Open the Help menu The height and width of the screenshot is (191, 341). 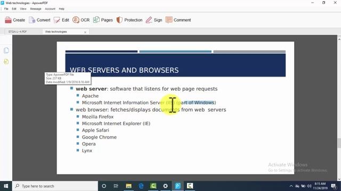pyautogui.click(x=62, y=9)
